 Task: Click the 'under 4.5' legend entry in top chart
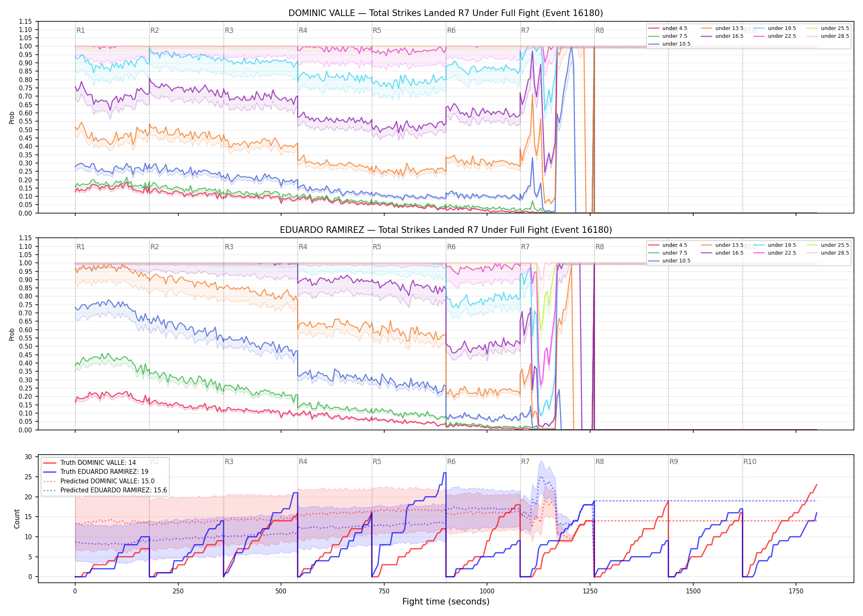[668, 28]
